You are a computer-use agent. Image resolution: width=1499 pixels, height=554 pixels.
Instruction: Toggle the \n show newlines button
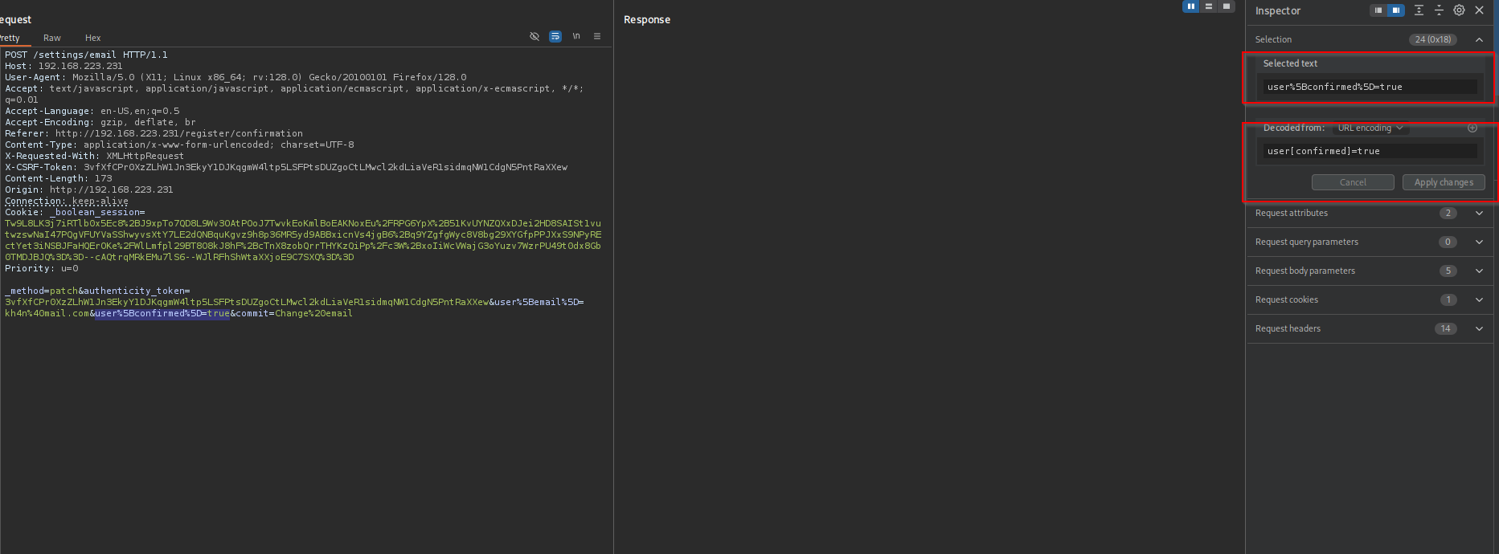(x=576, y=37)
